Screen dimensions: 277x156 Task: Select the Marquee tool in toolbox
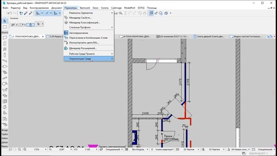click(x=5, y=27)
